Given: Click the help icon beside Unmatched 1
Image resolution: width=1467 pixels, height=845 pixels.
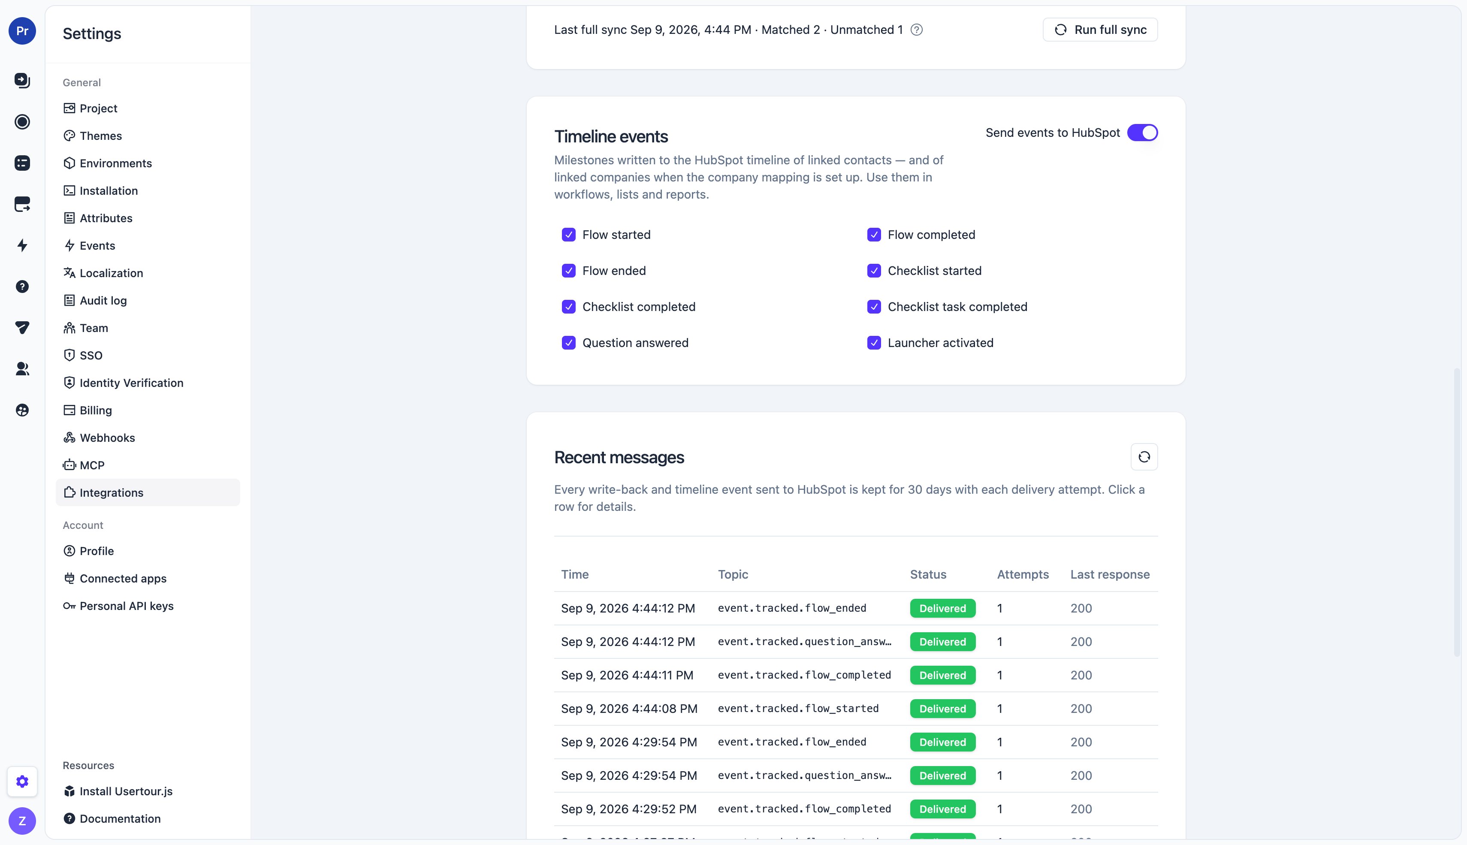Looking at the screenshot, I should click(x=916, y=30).
